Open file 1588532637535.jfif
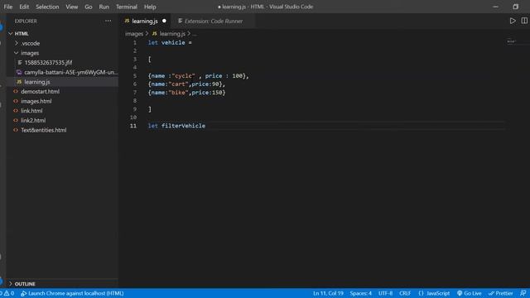 click(48, 63)
